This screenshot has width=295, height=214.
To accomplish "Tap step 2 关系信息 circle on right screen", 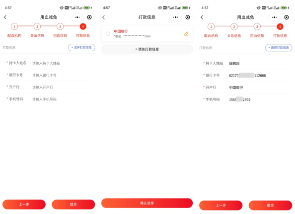I will pyautogui.click(x=234, y=27).
